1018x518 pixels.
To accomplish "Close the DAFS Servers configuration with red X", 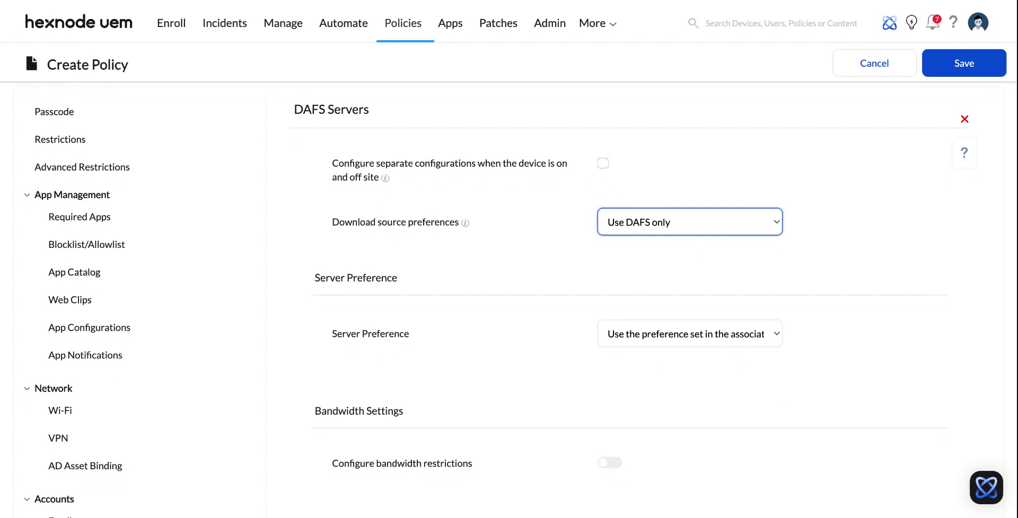I will tap(964, 119).
